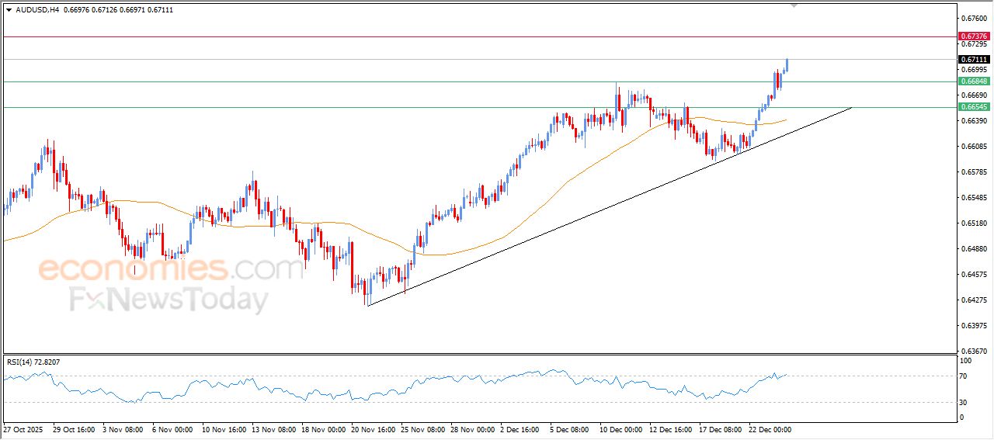Click the FxNewsToday watermark logo
The width and height of the screenshot is (994, 440).
click(169, 300)
